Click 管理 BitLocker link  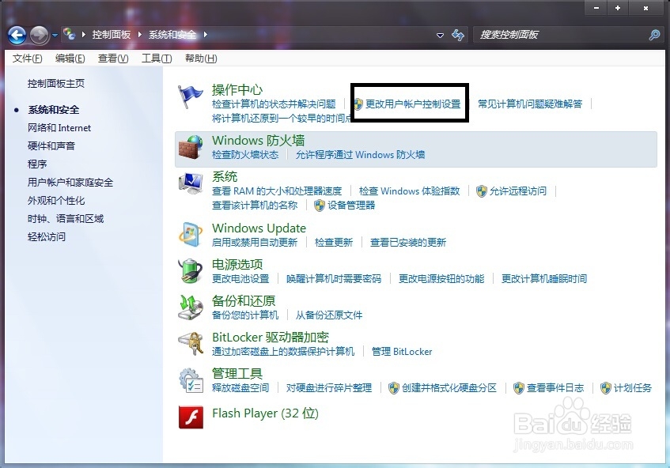coord(402,352)
